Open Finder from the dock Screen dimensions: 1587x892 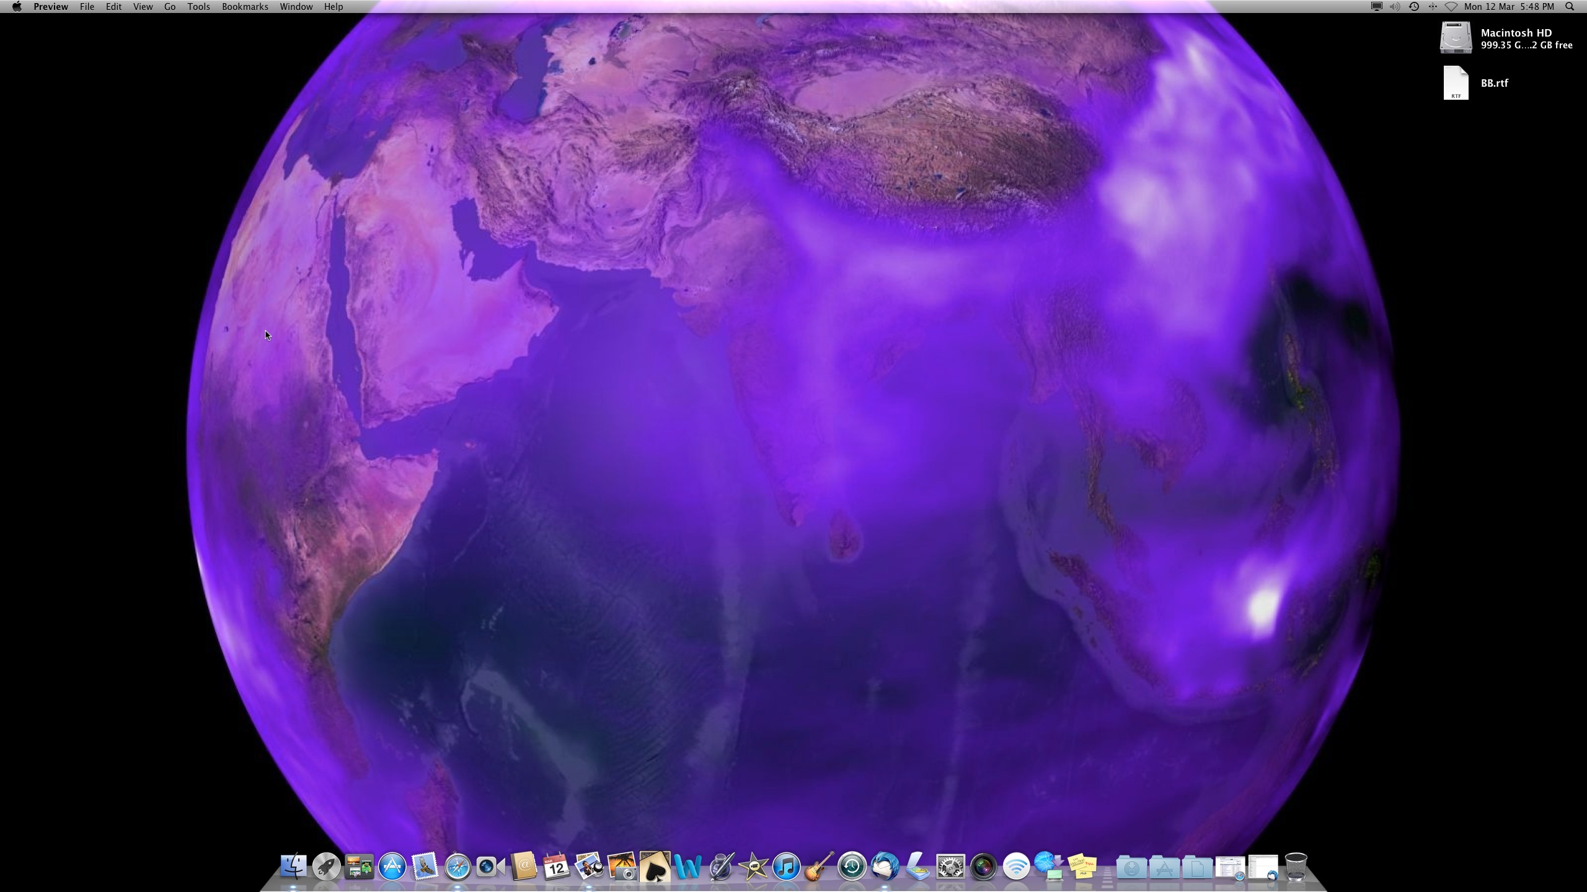point(293,867)
